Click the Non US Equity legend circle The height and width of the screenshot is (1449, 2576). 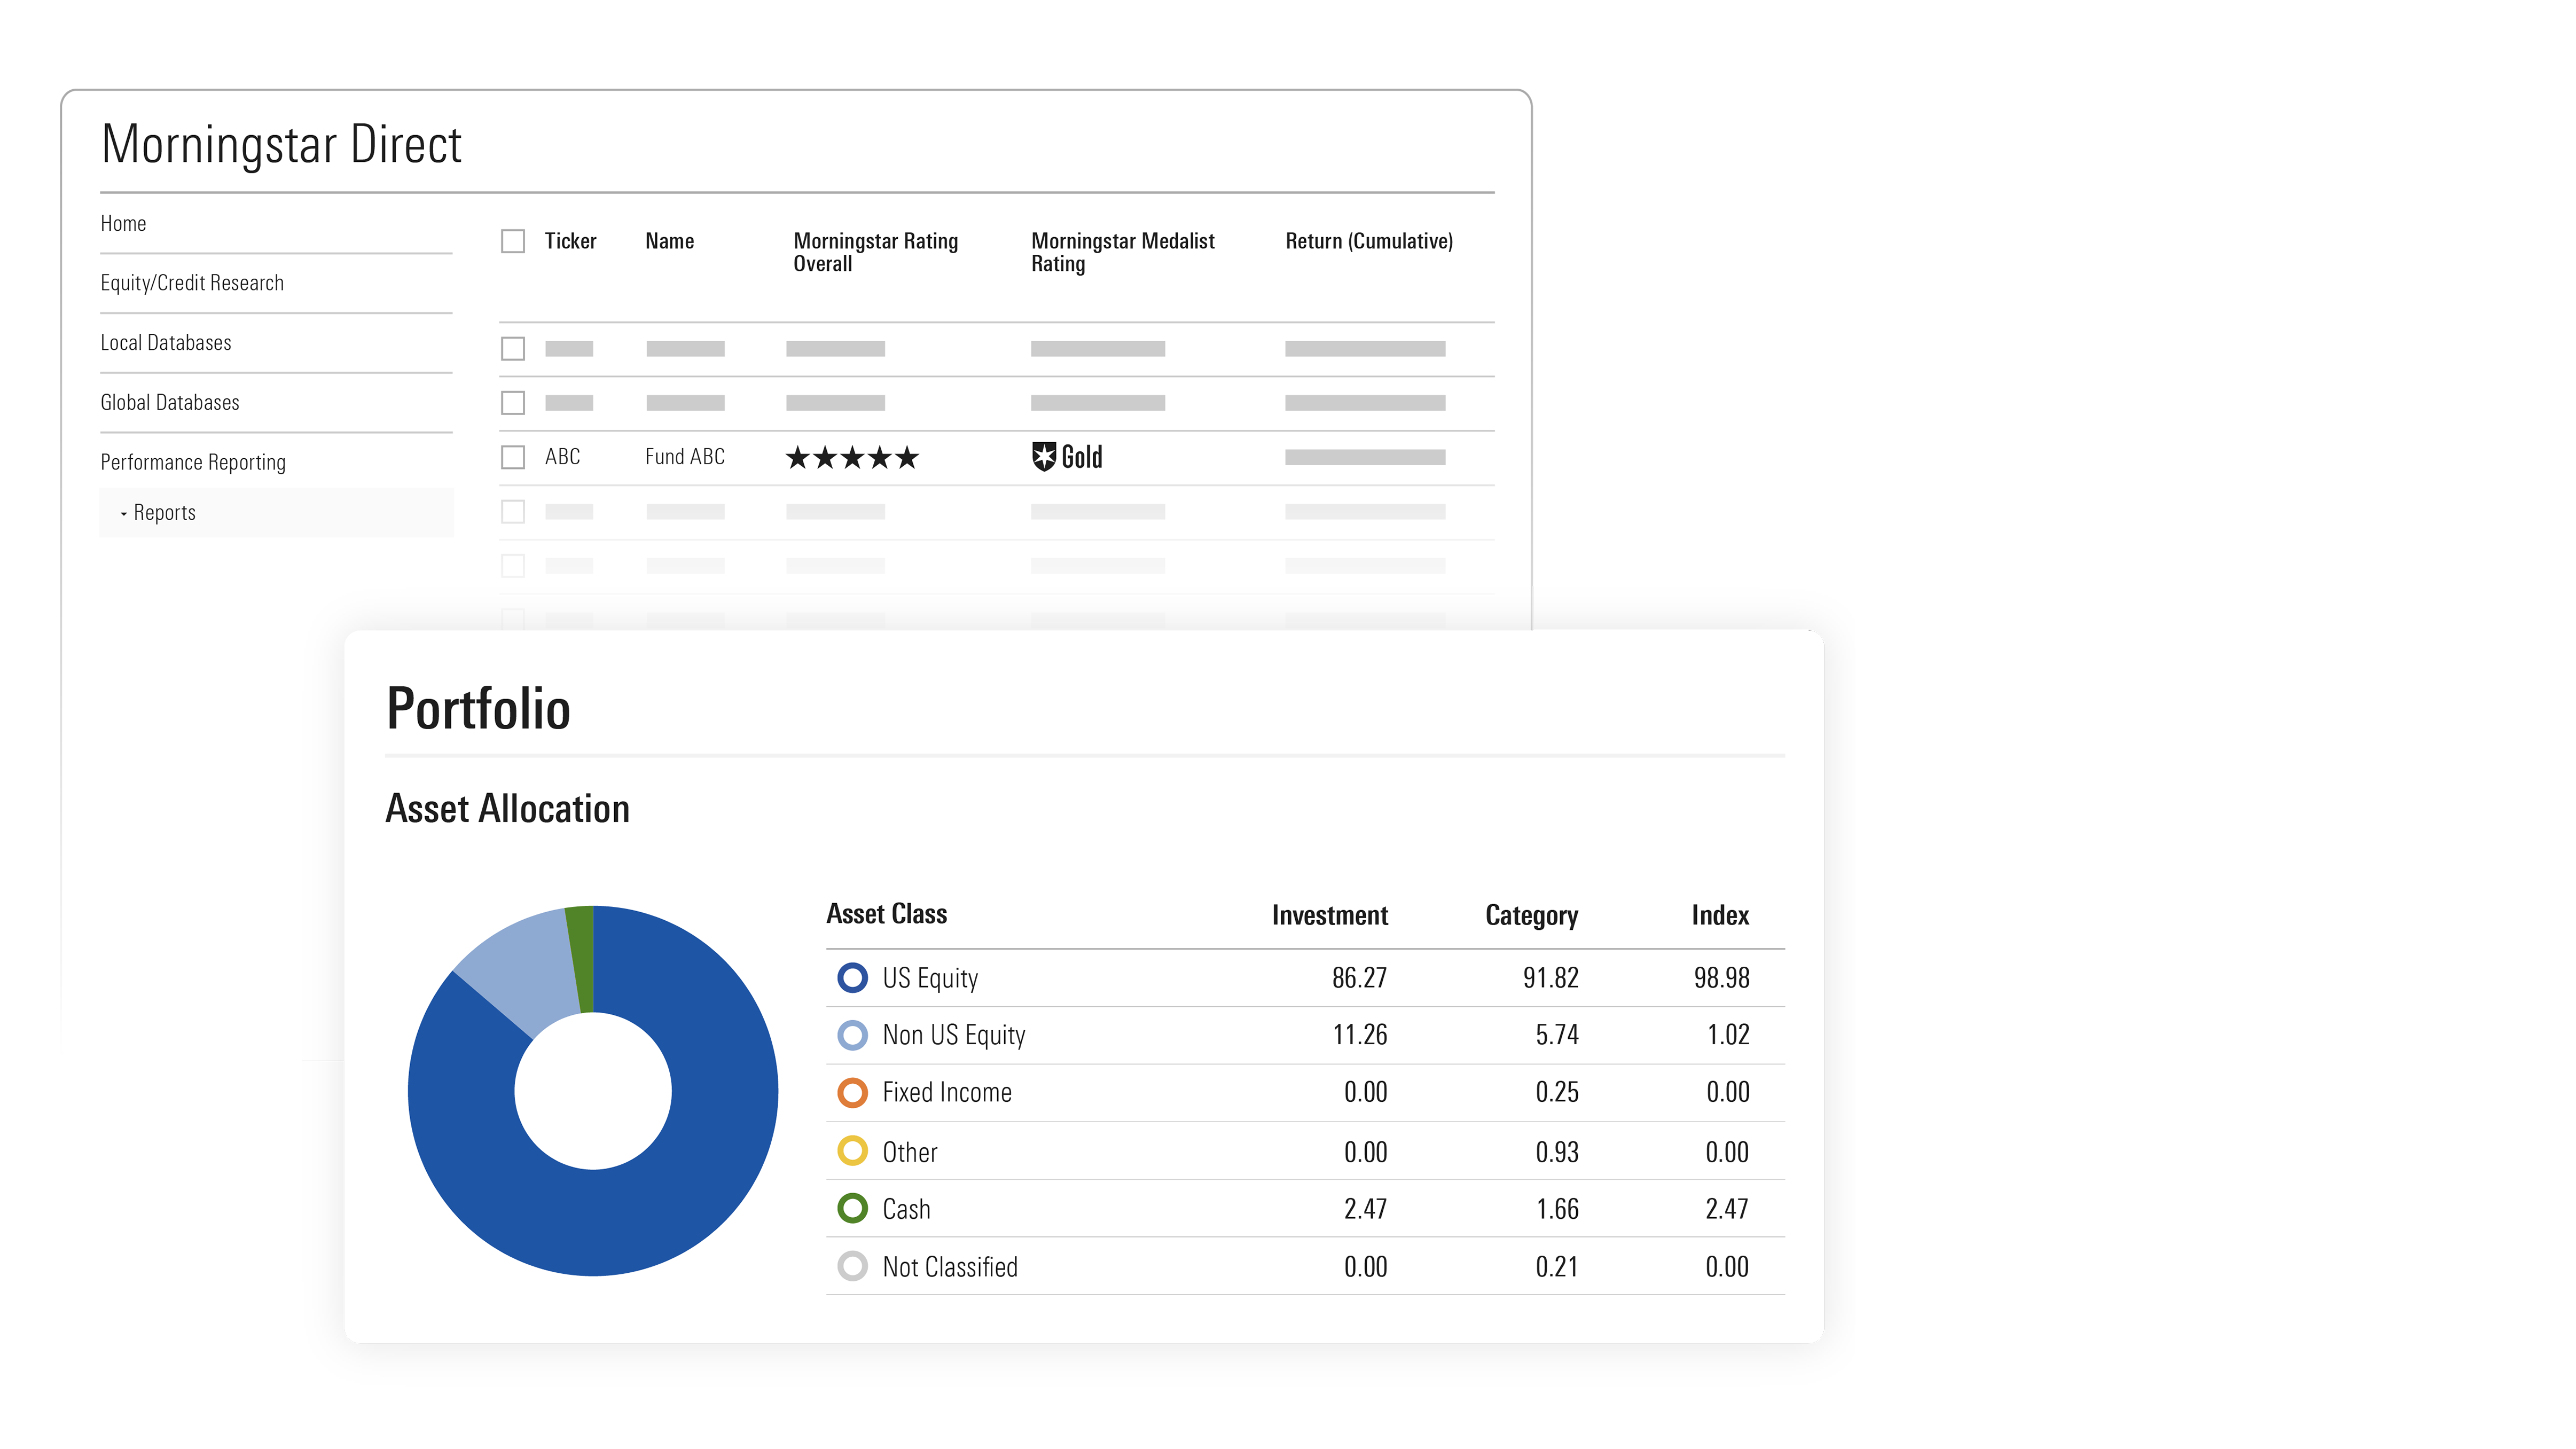coord(852,1034)
